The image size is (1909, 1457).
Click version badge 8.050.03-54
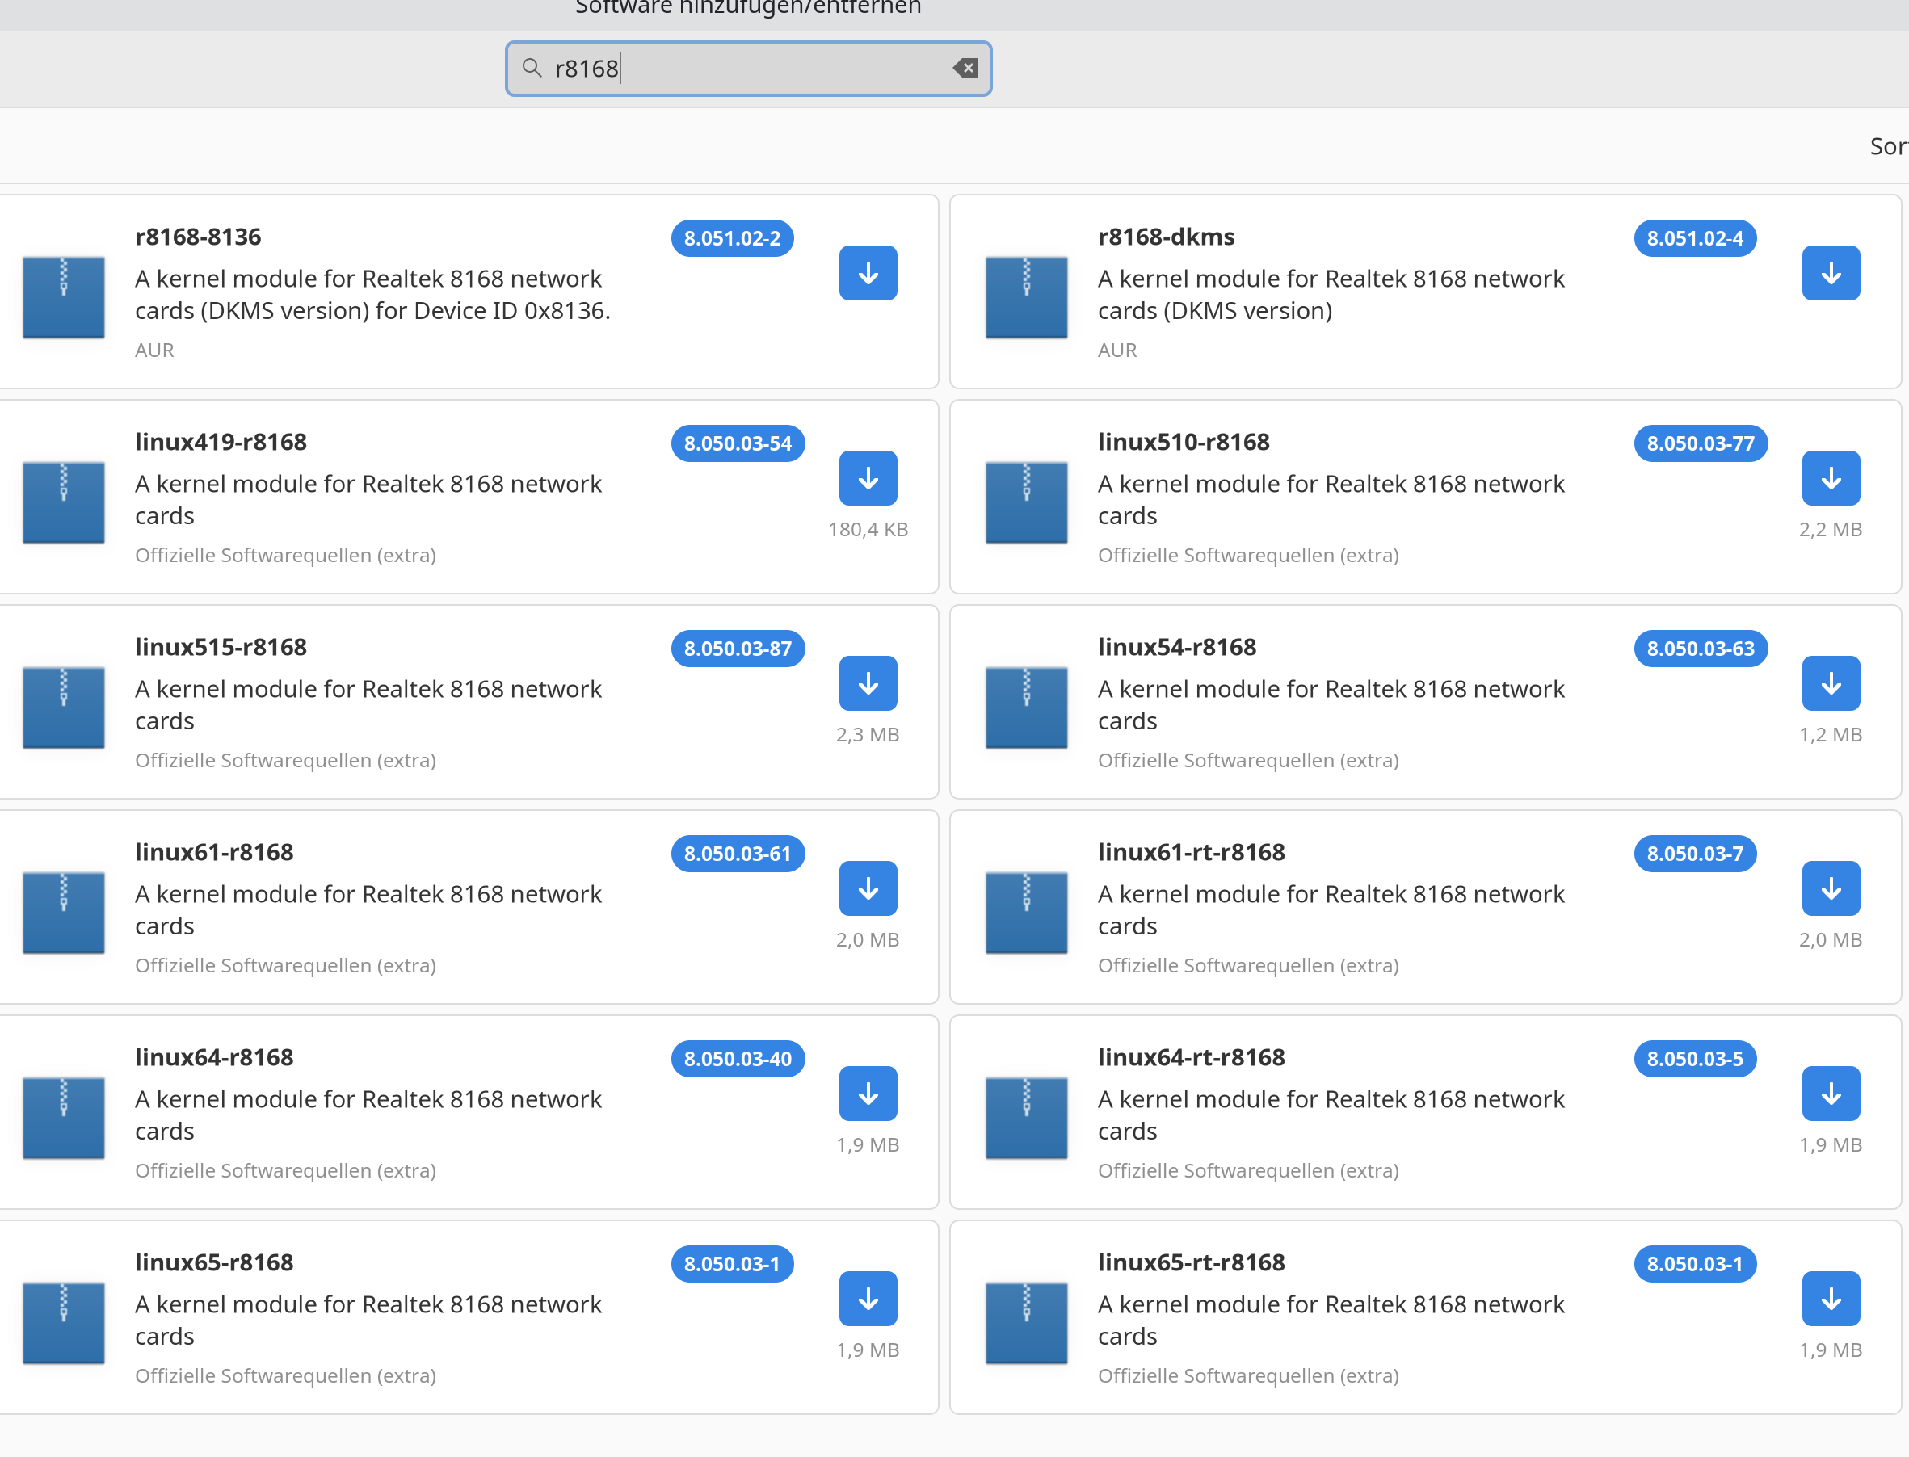[738, 443]
